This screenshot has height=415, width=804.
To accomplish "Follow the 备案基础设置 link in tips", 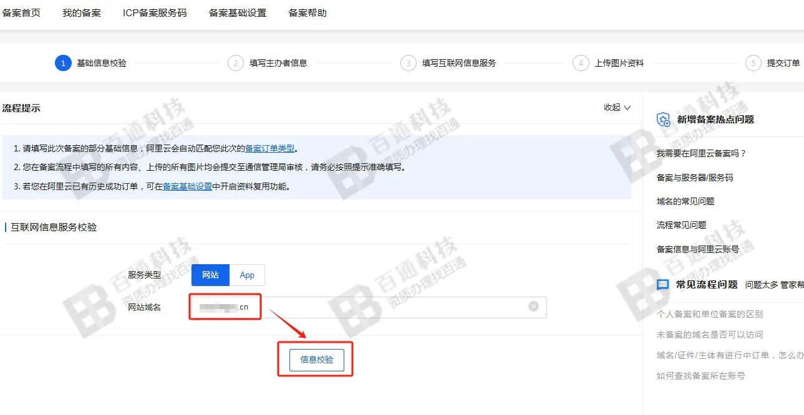I will pos(187,186).
